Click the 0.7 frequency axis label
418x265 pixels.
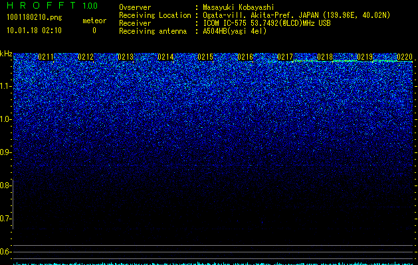coord(5,219)
